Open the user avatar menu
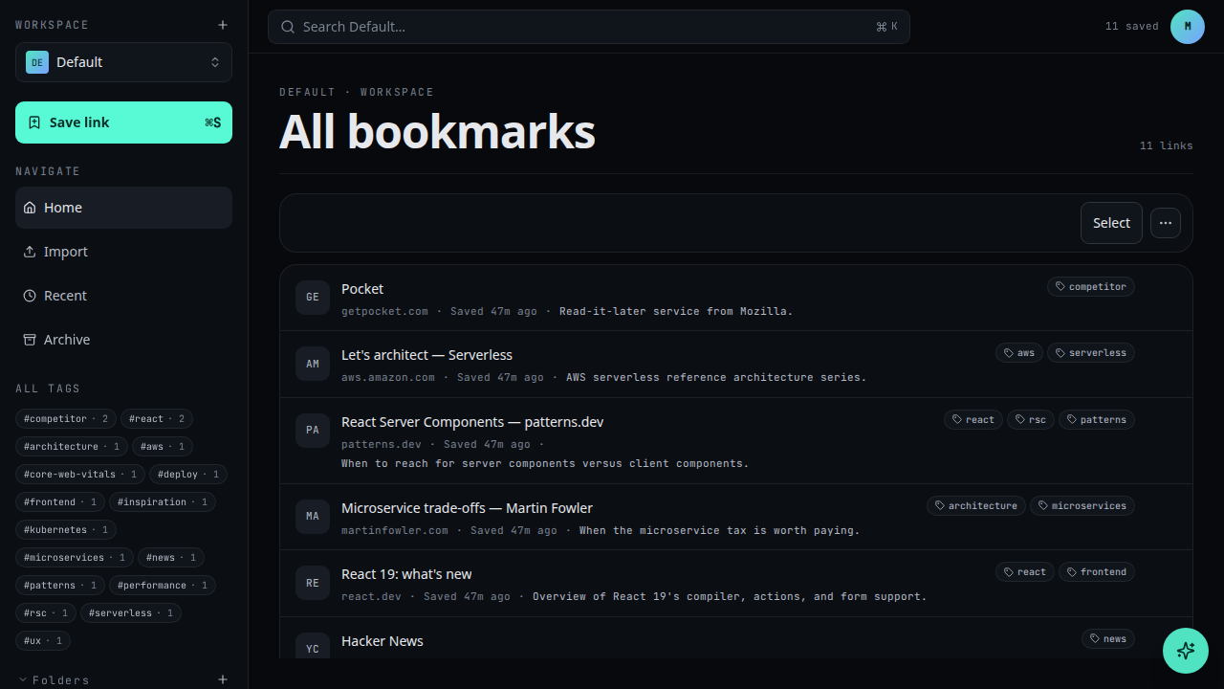 [x=1188, y=27]
